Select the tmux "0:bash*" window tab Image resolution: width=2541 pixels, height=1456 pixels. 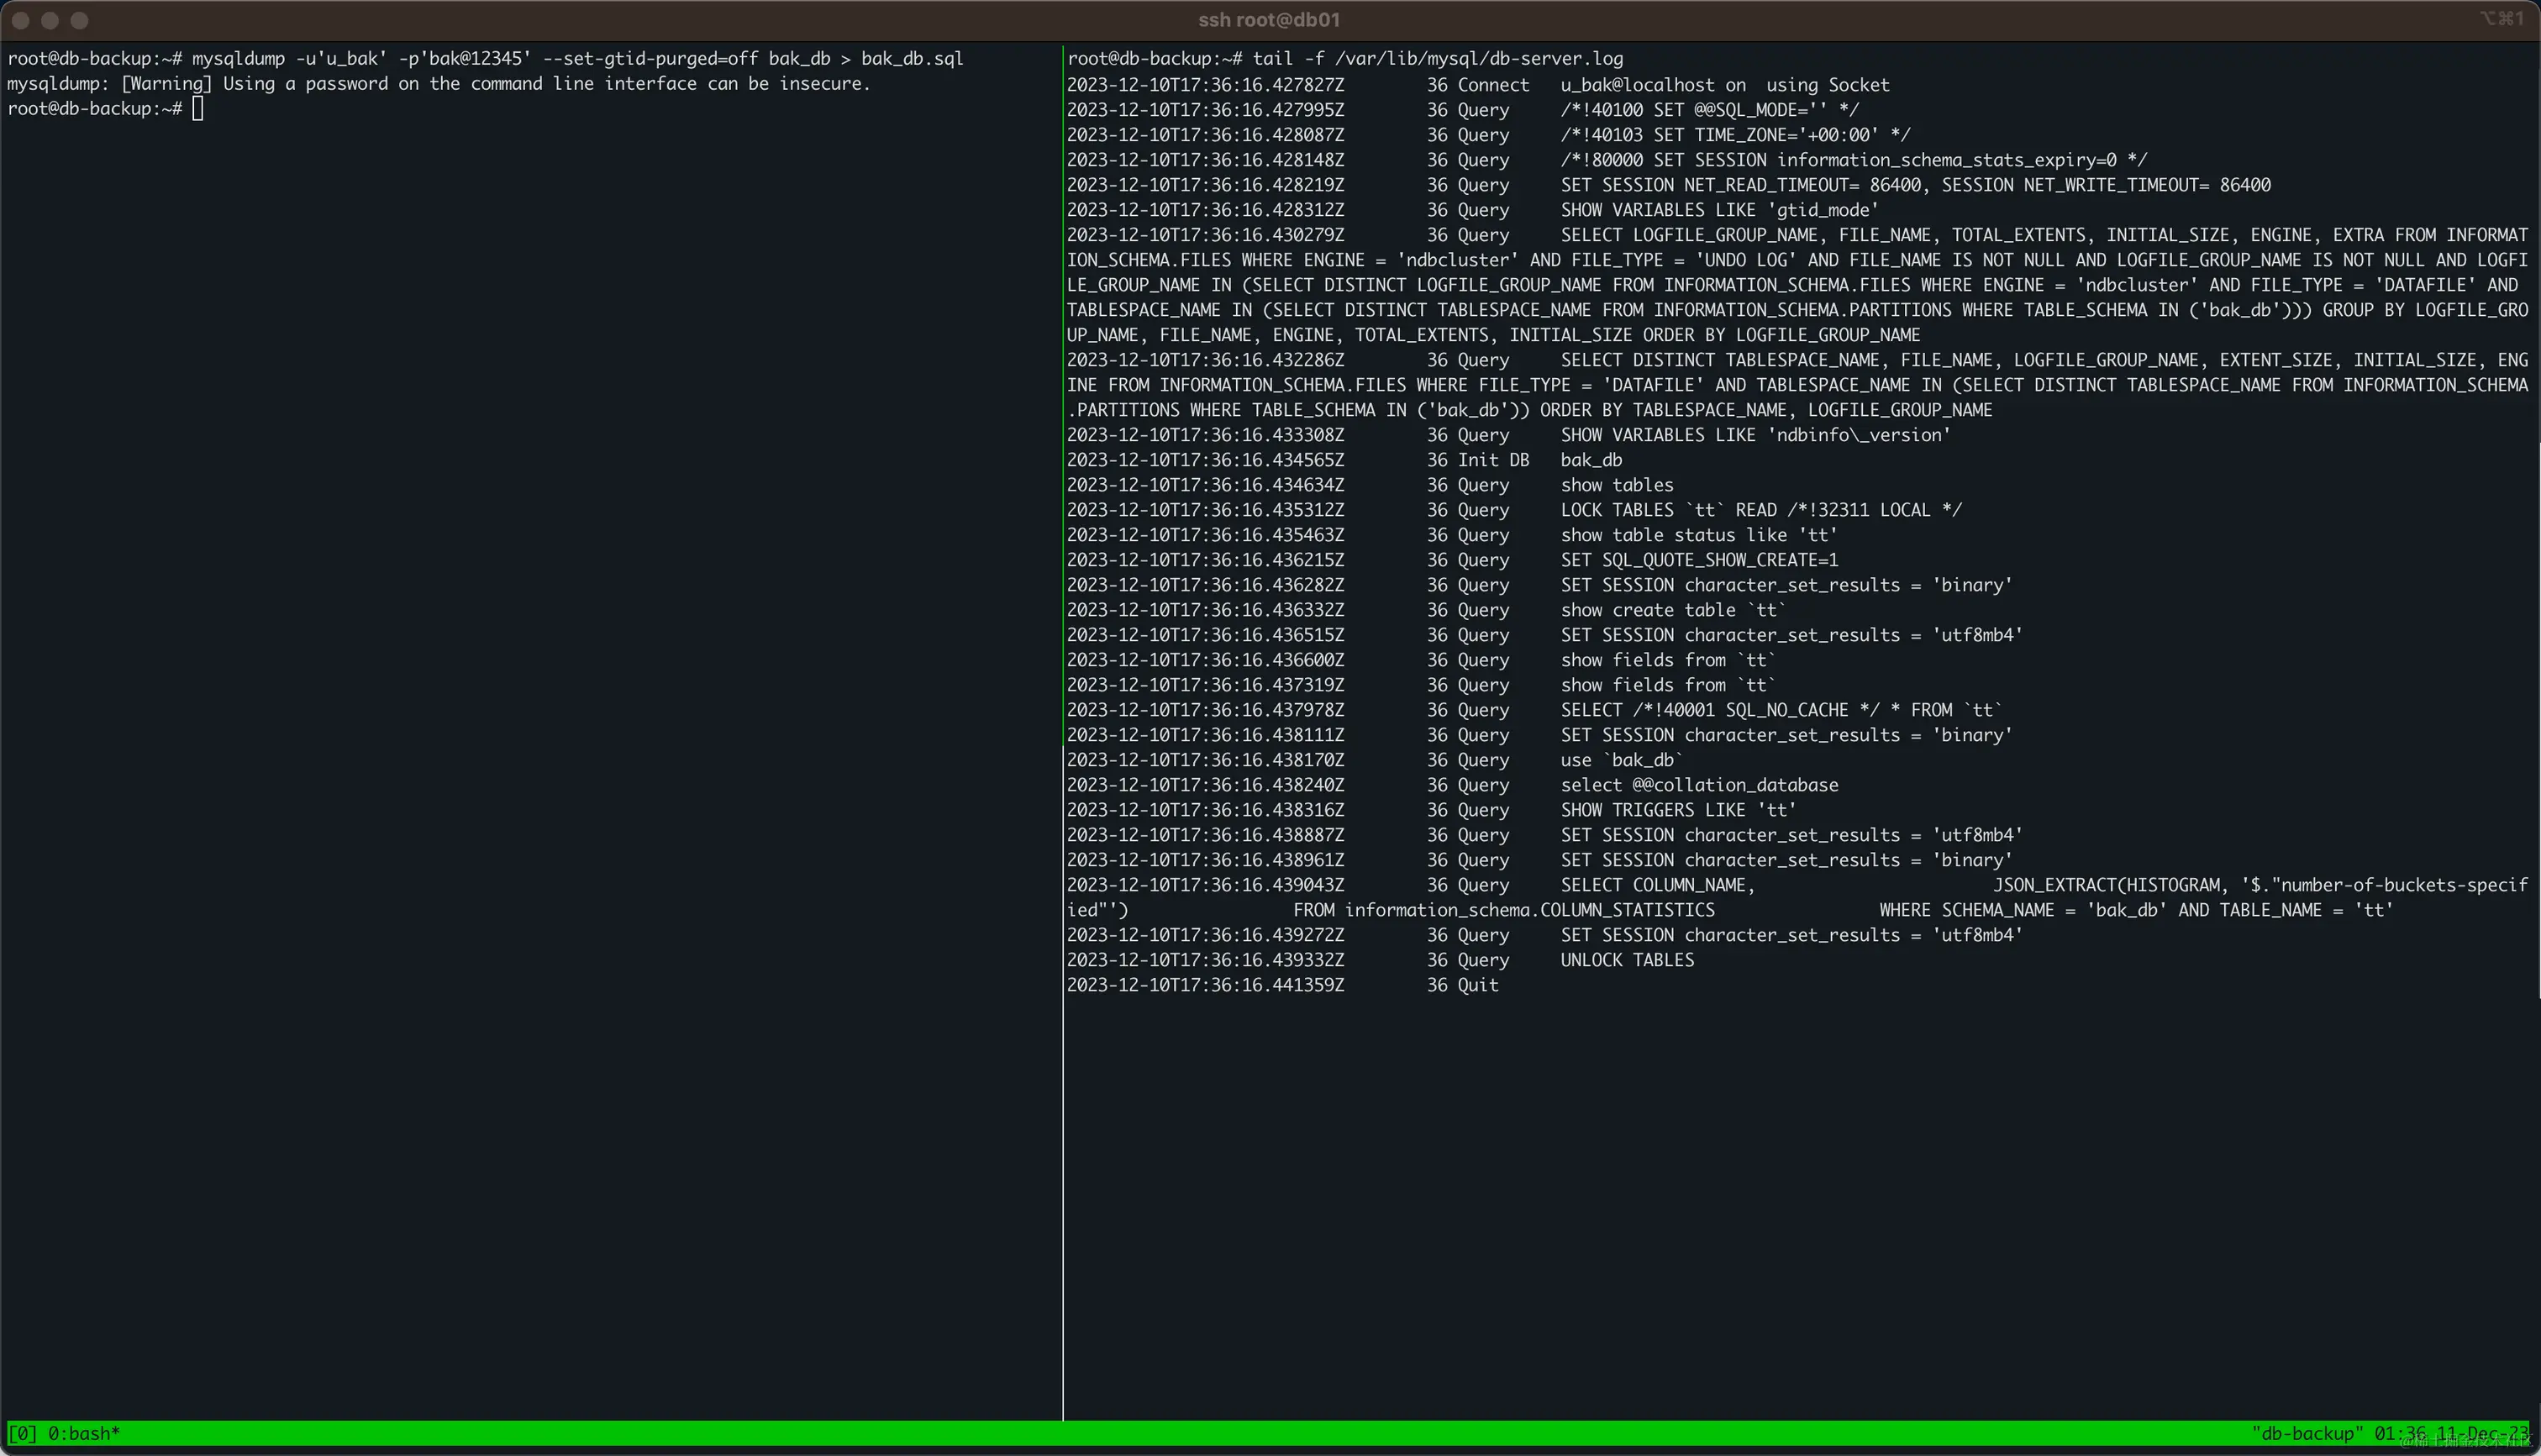[x=84, y=1433]
